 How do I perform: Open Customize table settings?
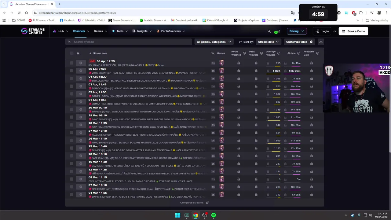tap(299, 42)
